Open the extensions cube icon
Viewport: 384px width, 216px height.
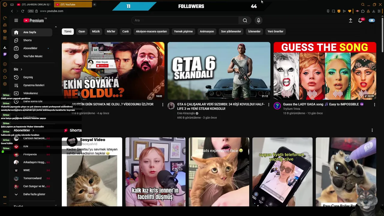coord(363,11)
